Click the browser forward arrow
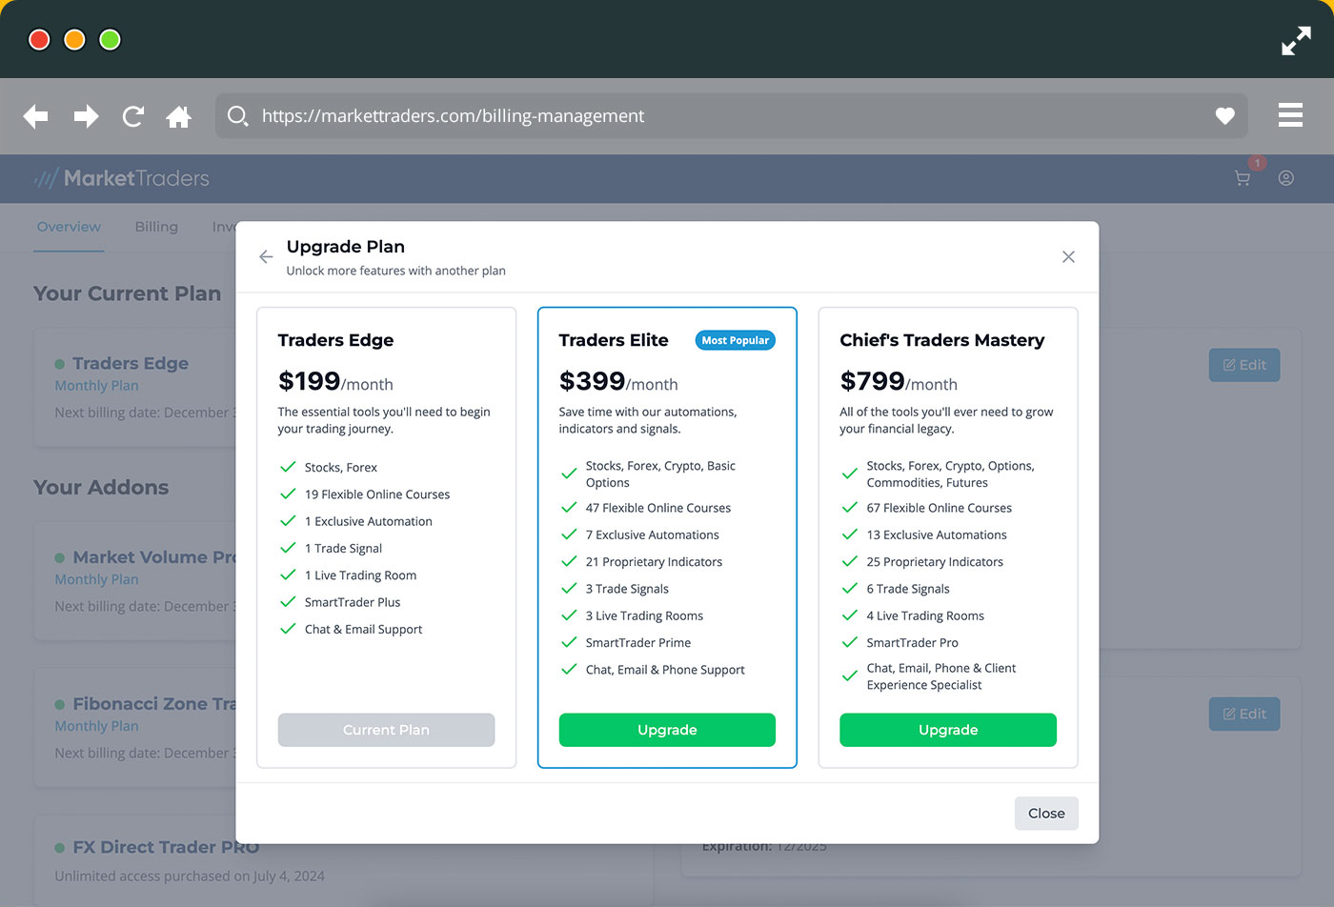The height and width of the screenshot is (907, 1334). (x=86, y=116)
